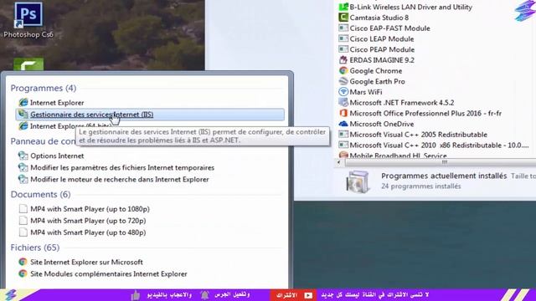
Task: Launch Internet Explorer from search results
Action: (57, 102)
